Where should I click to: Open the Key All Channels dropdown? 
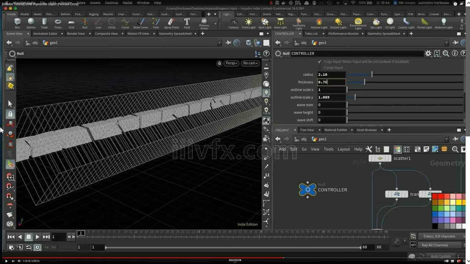point(441,245)
